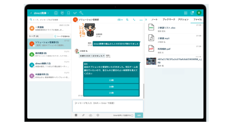Click the green user profile avatar
The image size is (231, 129).
click(x=199, y=13)
